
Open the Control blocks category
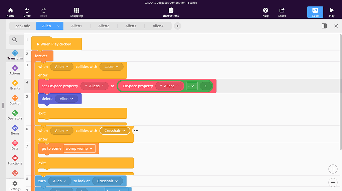point(15,100)
